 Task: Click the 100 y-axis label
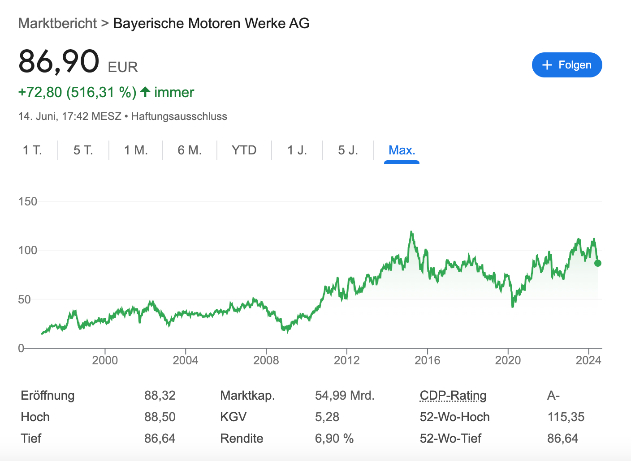[x=28, y=250]
